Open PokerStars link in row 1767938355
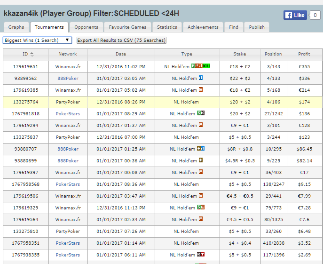323x264 pixels. tap(68, 255)
